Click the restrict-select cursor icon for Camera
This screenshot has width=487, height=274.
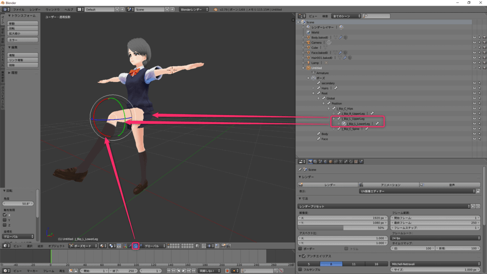(x=479, y=43)
